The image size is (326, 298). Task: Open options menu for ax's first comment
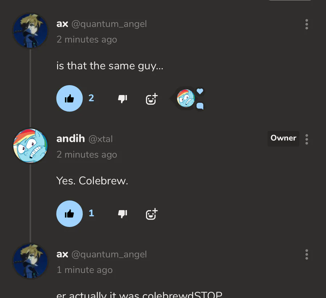pos(307,24)
